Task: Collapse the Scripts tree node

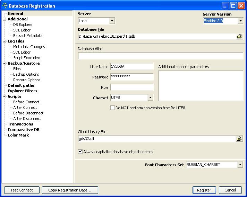Action: (x=5, y=96)
